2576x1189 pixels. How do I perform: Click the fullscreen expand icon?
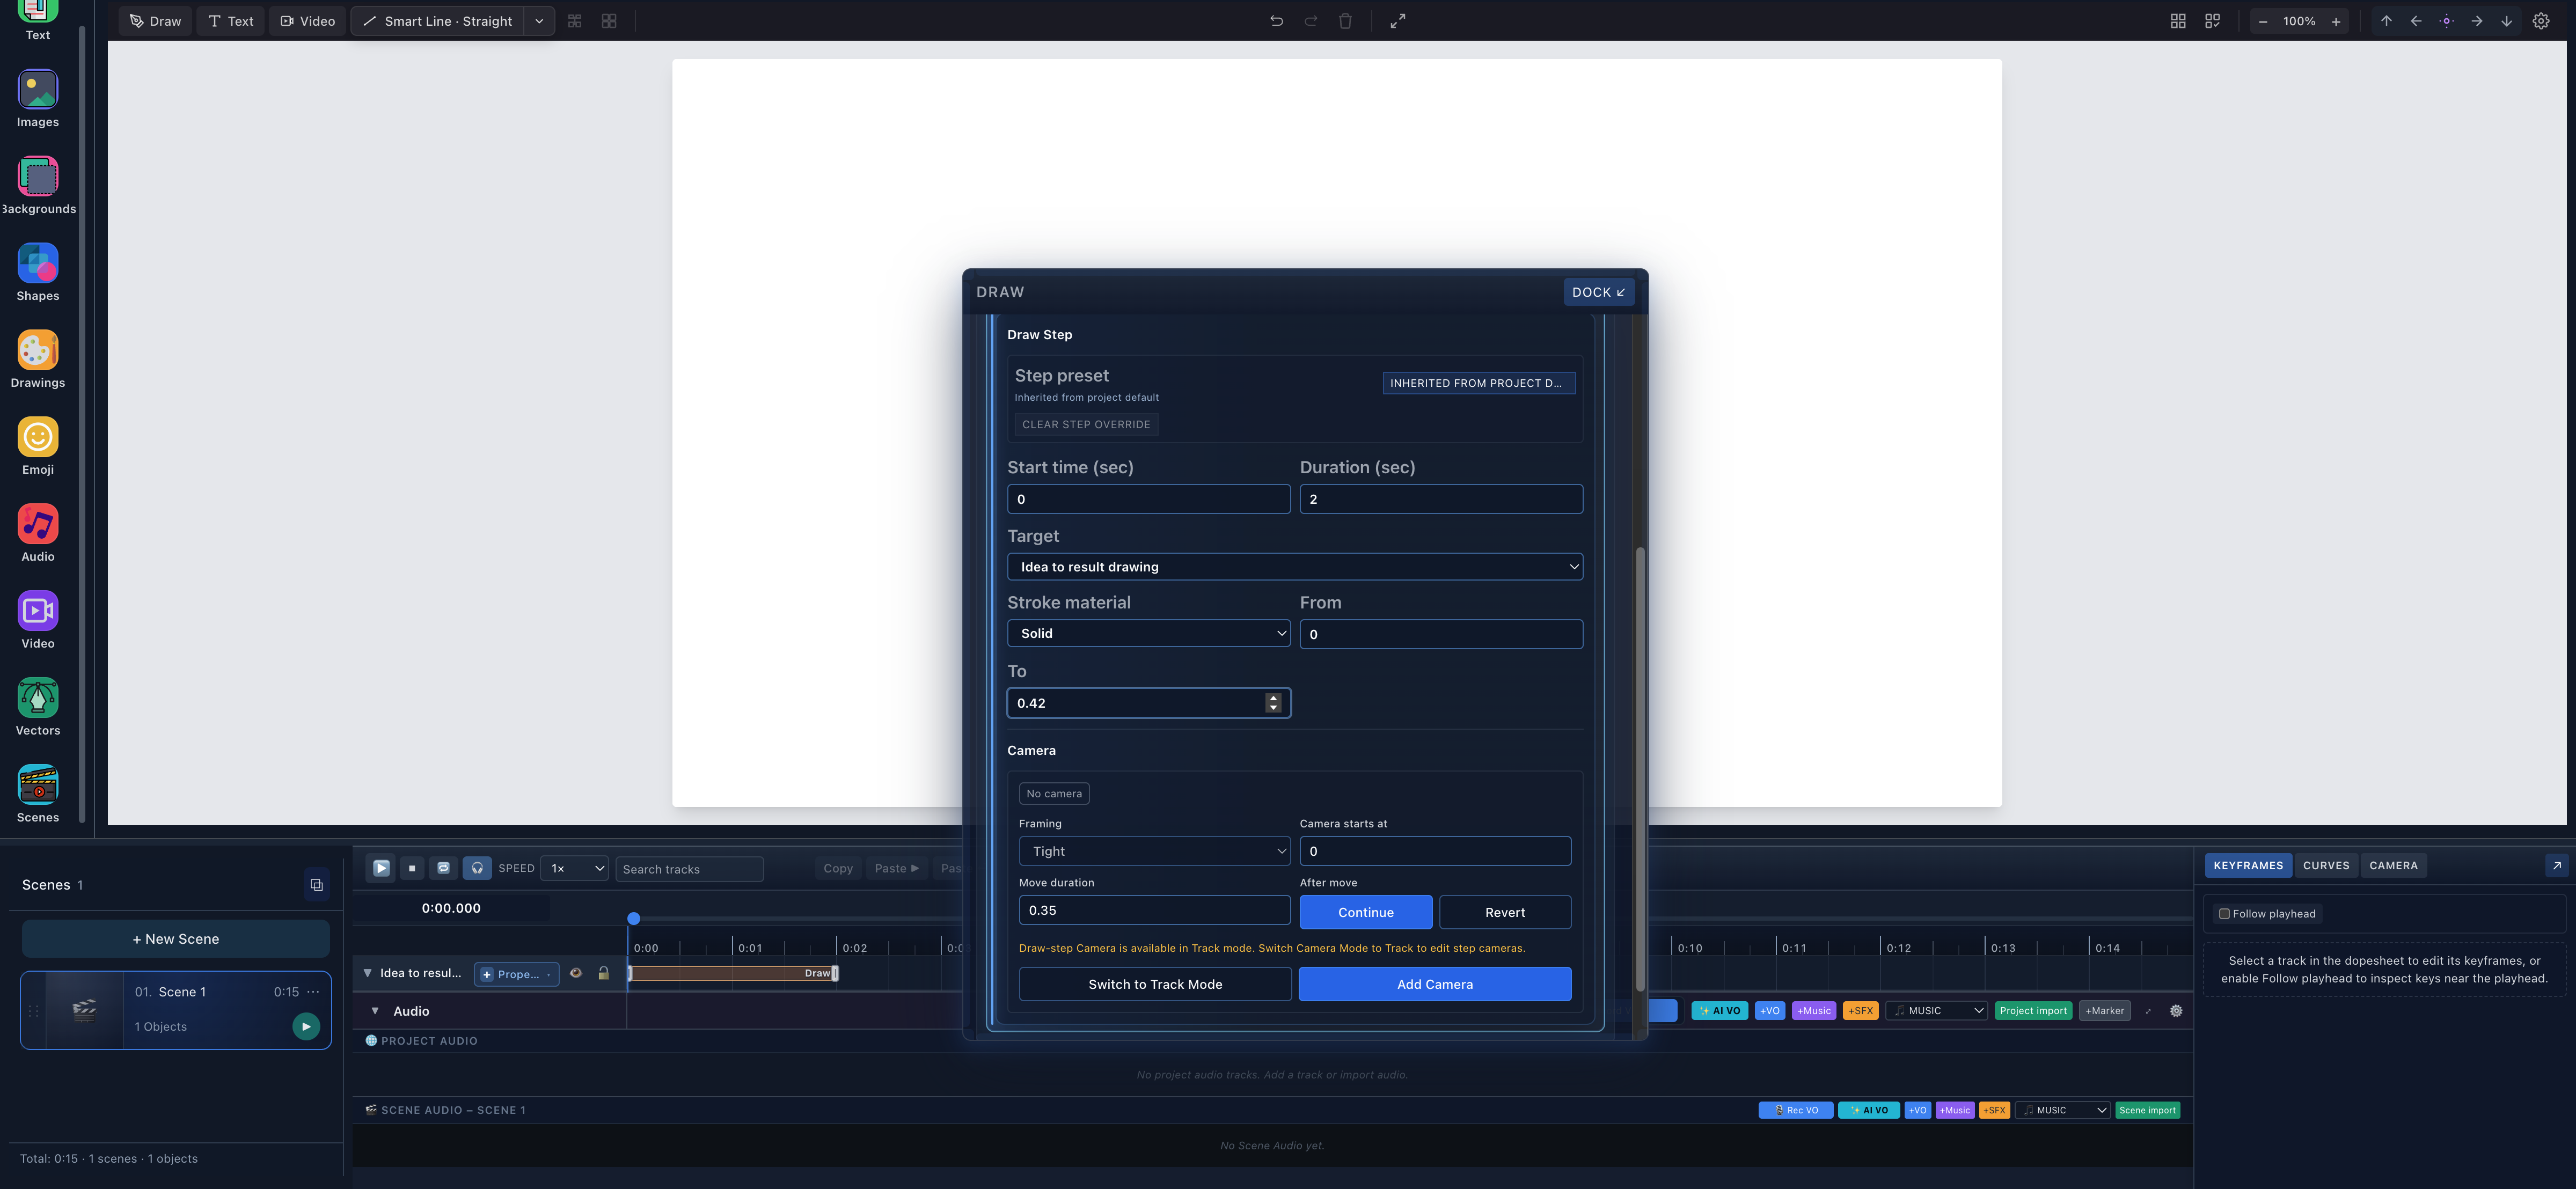pyautogui.click(x=1398, y=21)
